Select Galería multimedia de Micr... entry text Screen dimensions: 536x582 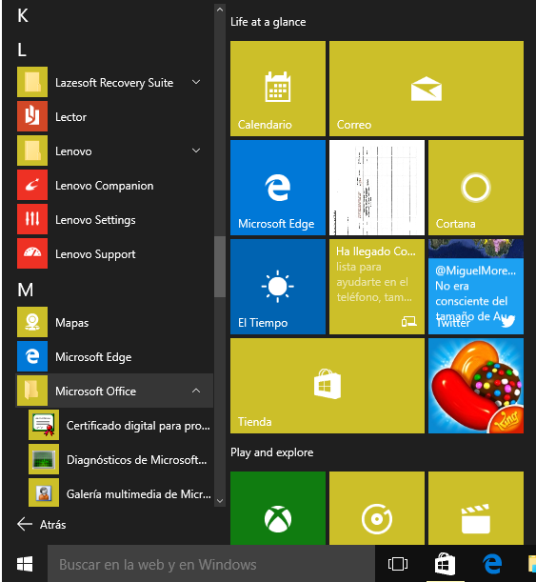139,494
